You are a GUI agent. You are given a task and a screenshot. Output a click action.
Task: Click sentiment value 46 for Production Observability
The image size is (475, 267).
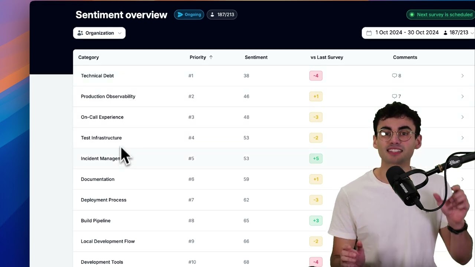(246, 96)
